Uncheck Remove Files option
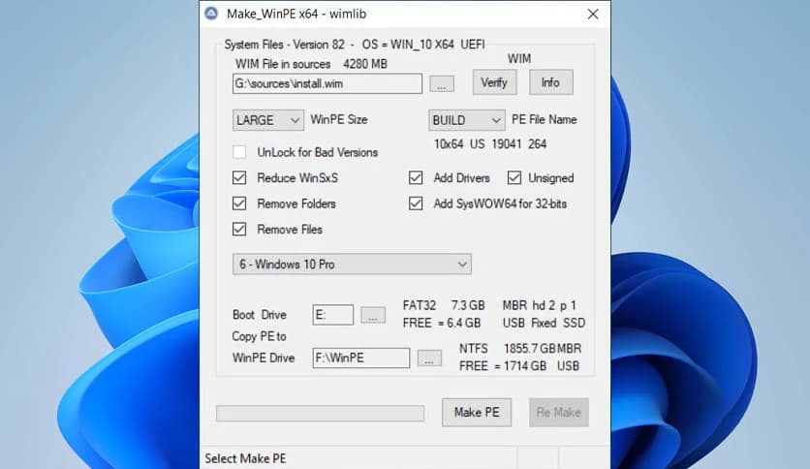The image size is (810, 469). pyautogui.click(x=239, y=230)
